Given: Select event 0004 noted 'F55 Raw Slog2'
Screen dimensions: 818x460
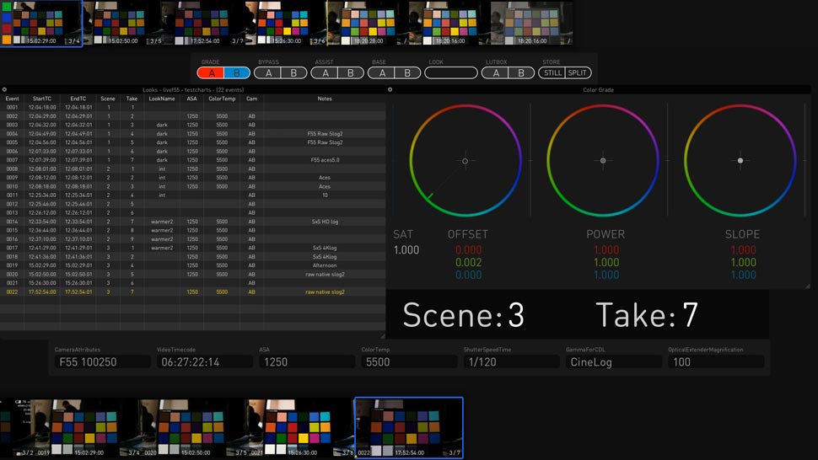Looking at the screenshot, I should coord(192,134).
